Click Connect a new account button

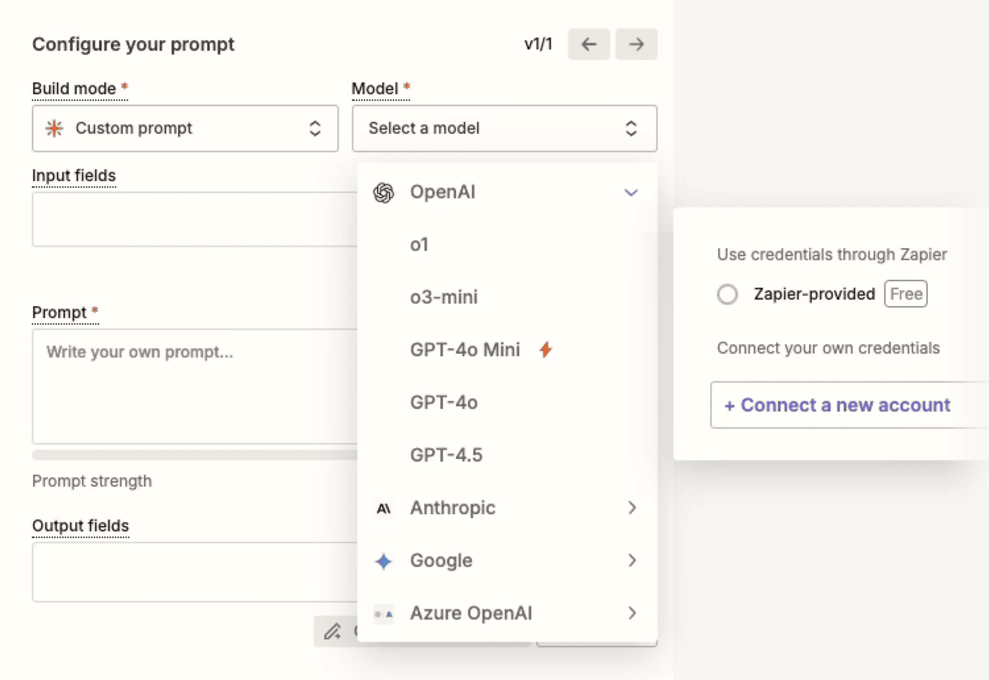(850, 405)
